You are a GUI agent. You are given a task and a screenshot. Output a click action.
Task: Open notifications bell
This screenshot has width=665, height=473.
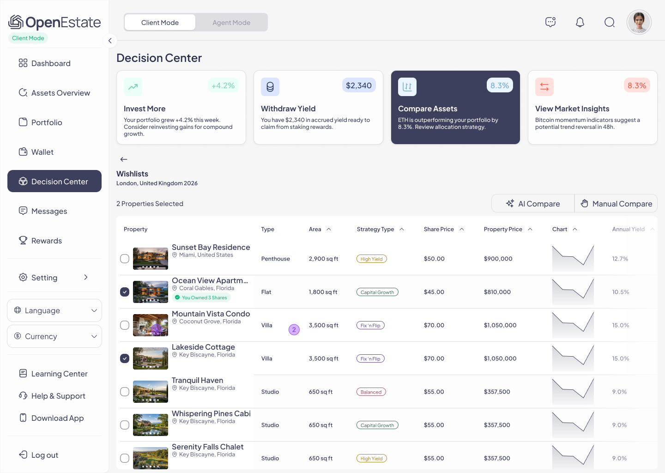580,22
